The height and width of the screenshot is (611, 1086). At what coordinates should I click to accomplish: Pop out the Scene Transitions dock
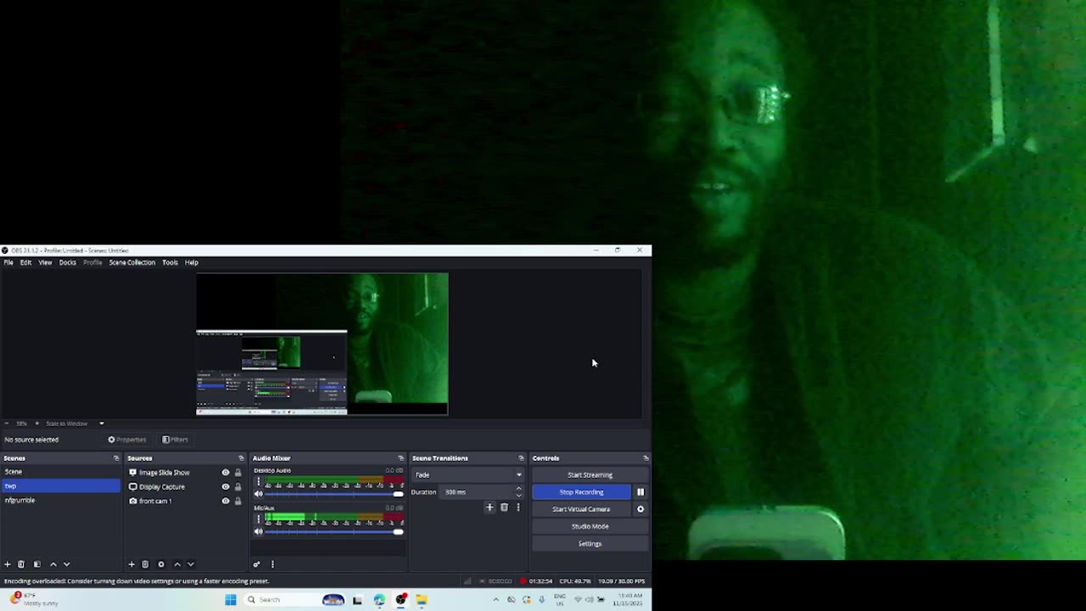pos(521,458)
